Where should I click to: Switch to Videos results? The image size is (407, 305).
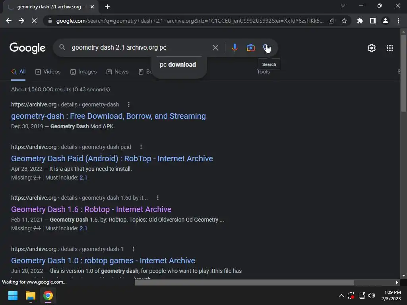(48, 72)
